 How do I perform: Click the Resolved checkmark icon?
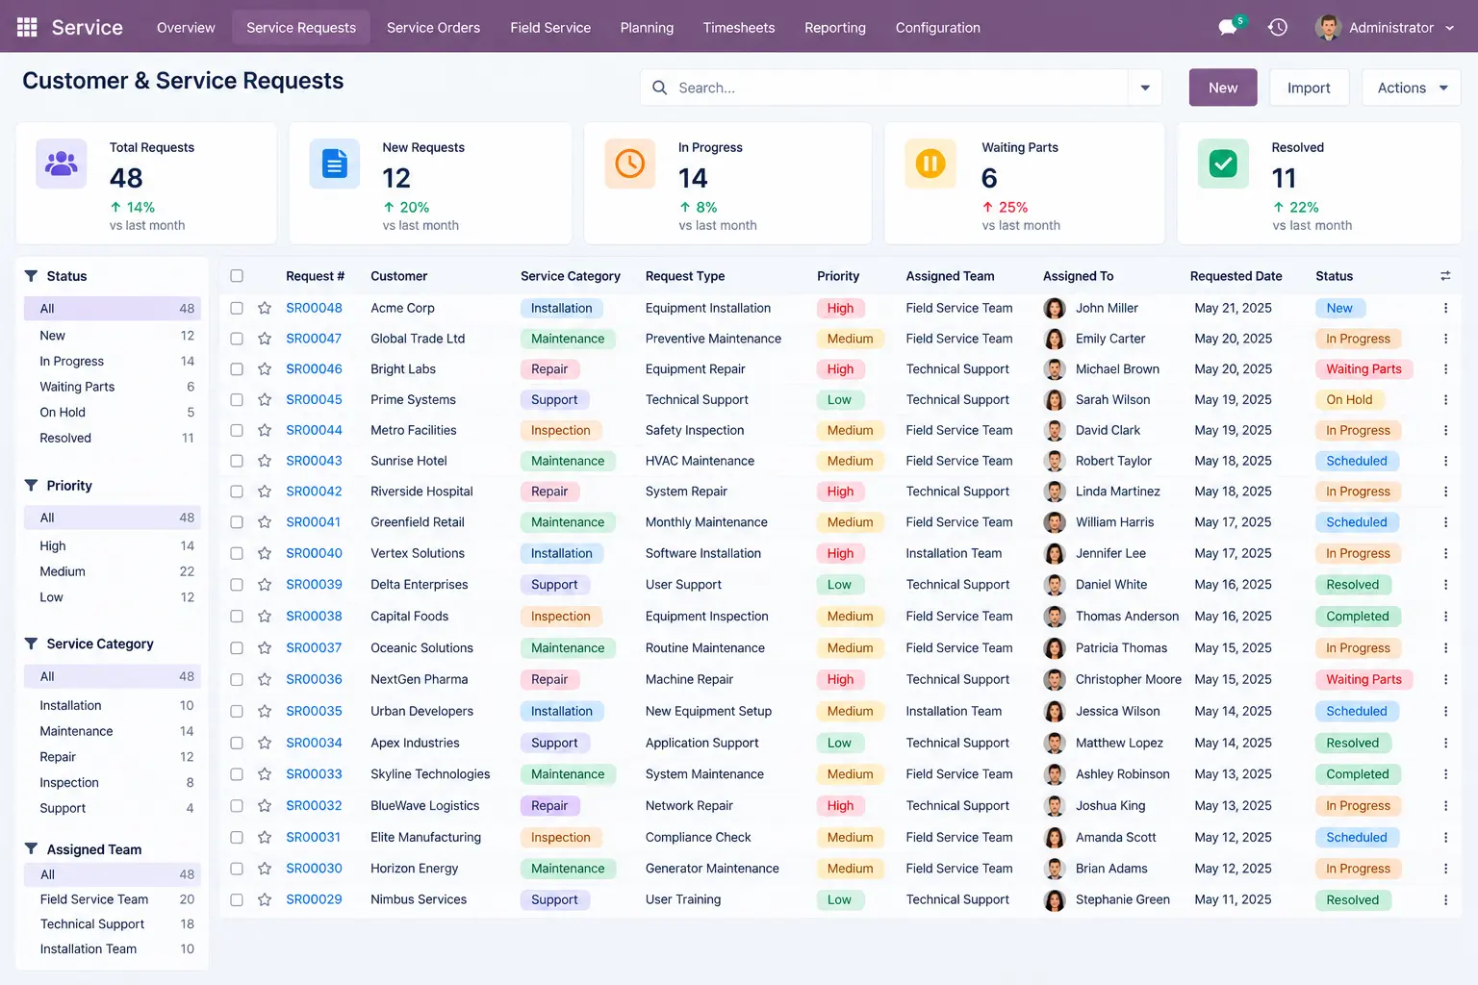(x=1223, y=164)
